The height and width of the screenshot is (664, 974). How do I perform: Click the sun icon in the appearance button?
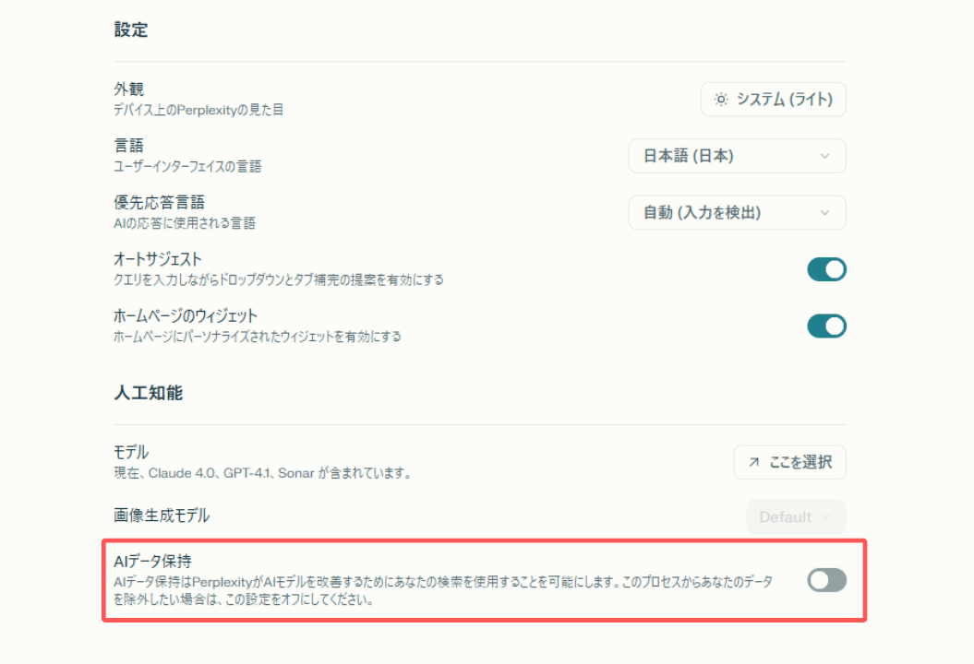pyautogui.click(x=720, y=100)
